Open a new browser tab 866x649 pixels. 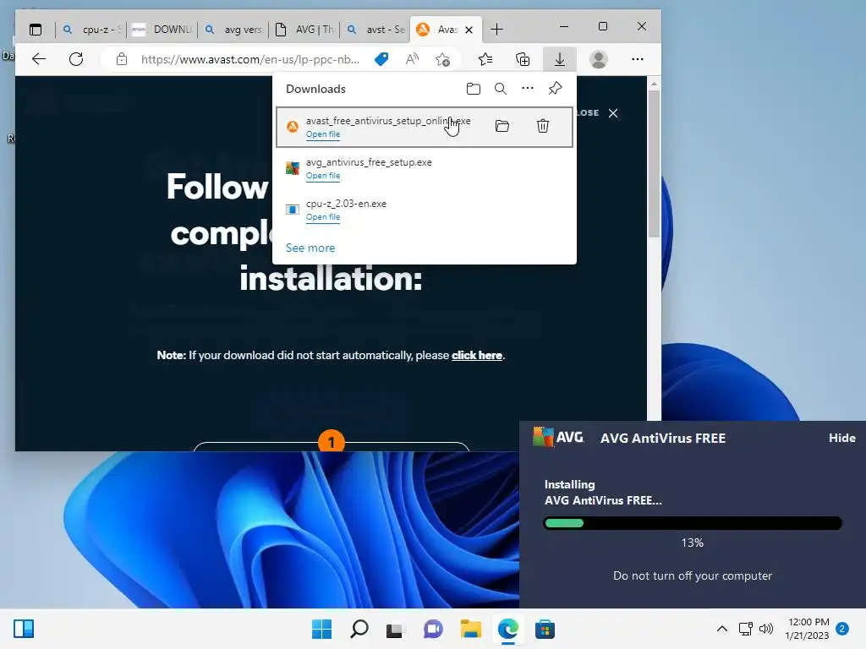point(497,30)
